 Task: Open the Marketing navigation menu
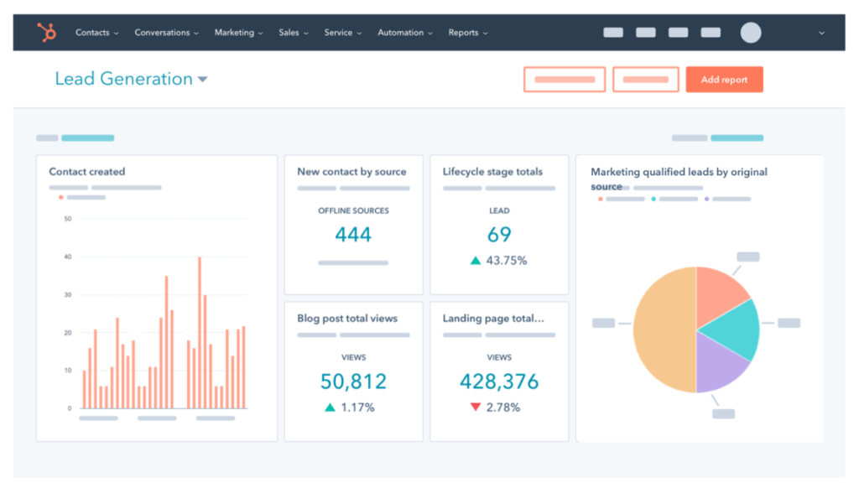tap(238, 33)
